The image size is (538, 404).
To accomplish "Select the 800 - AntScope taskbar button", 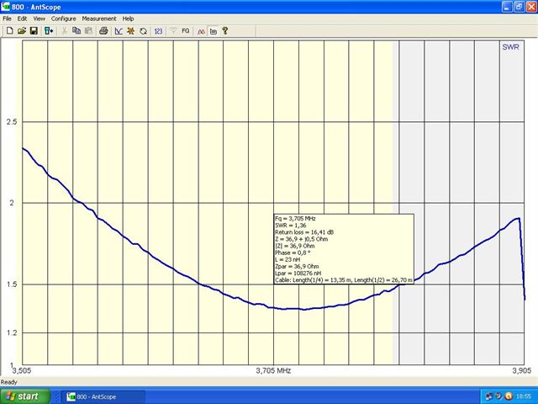I will tap(103, 396).
